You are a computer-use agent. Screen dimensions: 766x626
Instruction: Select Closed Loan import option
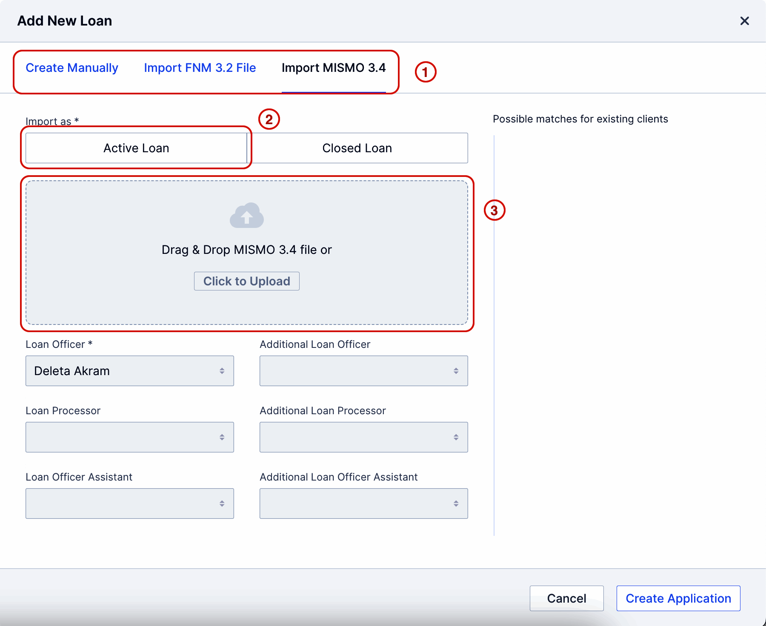[357, 148]
